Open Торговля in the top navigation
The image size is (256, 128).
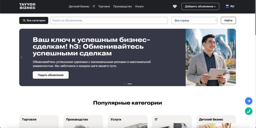[x=104, y=6]
